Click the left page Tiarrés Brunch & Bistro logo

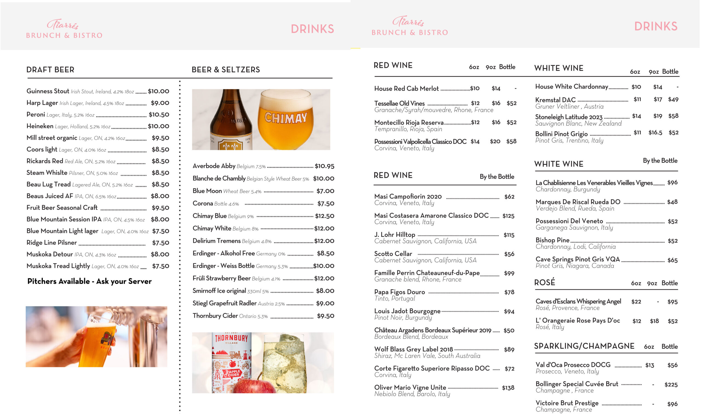pos(64,28)
